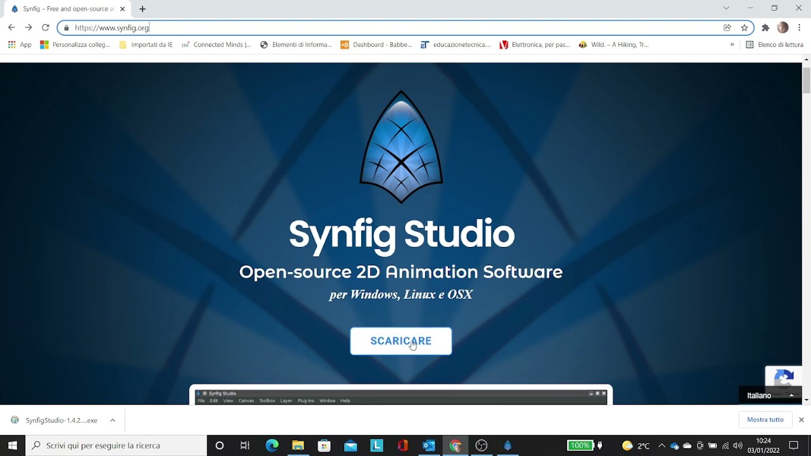This screenshot has height=456, width=811.
Task: Show hidden system tray icons
Action: coord(662,446)
